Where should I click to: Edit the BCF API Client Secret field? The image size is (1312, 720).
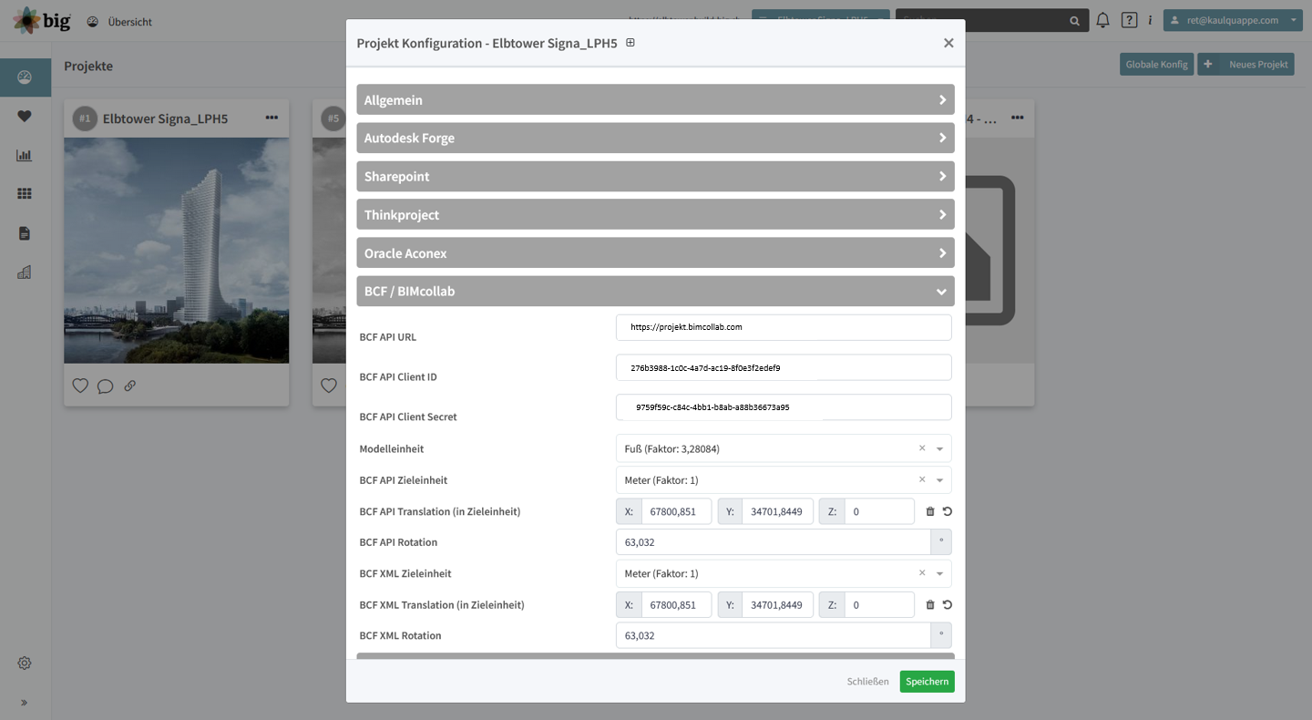(x=784, y=407)
